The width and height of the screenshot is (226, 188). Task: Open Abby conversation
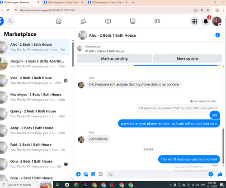[x=35, y=130]
